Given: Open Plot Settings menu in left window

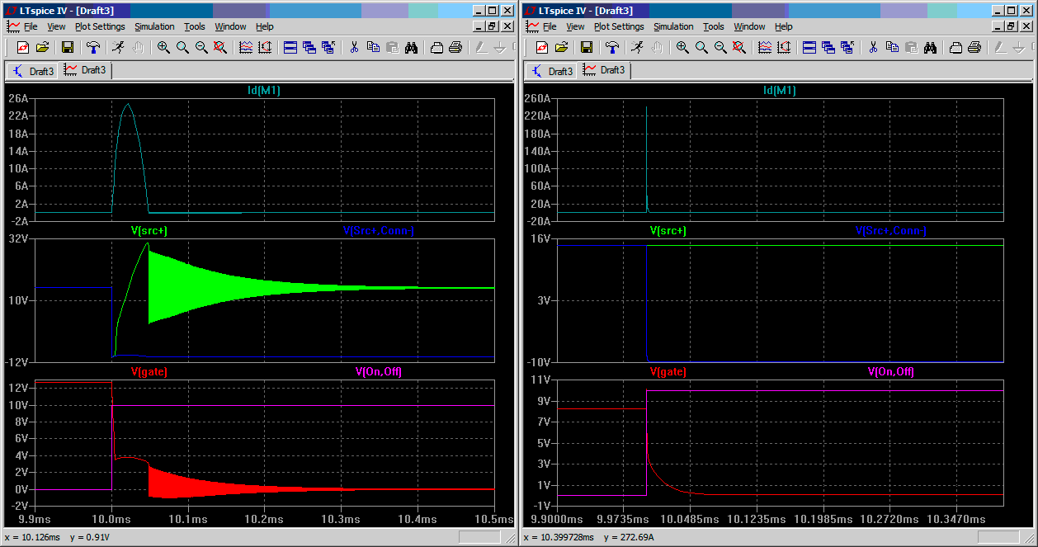Looking at the screenshot, I should point(100,26).
